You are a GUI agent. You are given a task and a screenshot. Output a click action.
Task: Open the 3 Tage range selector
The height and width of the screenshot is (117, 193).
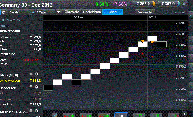[41, 12]
